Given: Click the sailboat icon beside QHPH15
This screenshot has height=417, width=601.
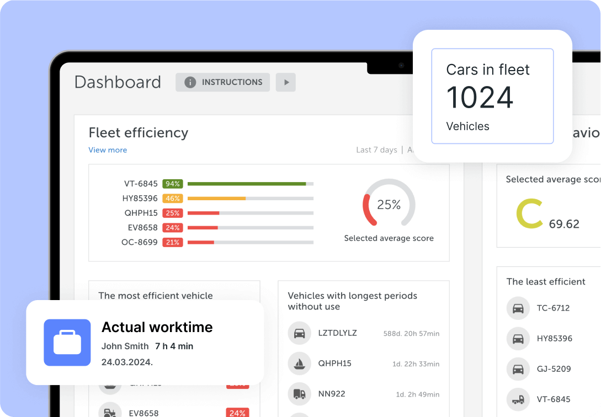Looking at the screenshot, I should [299, 363].
